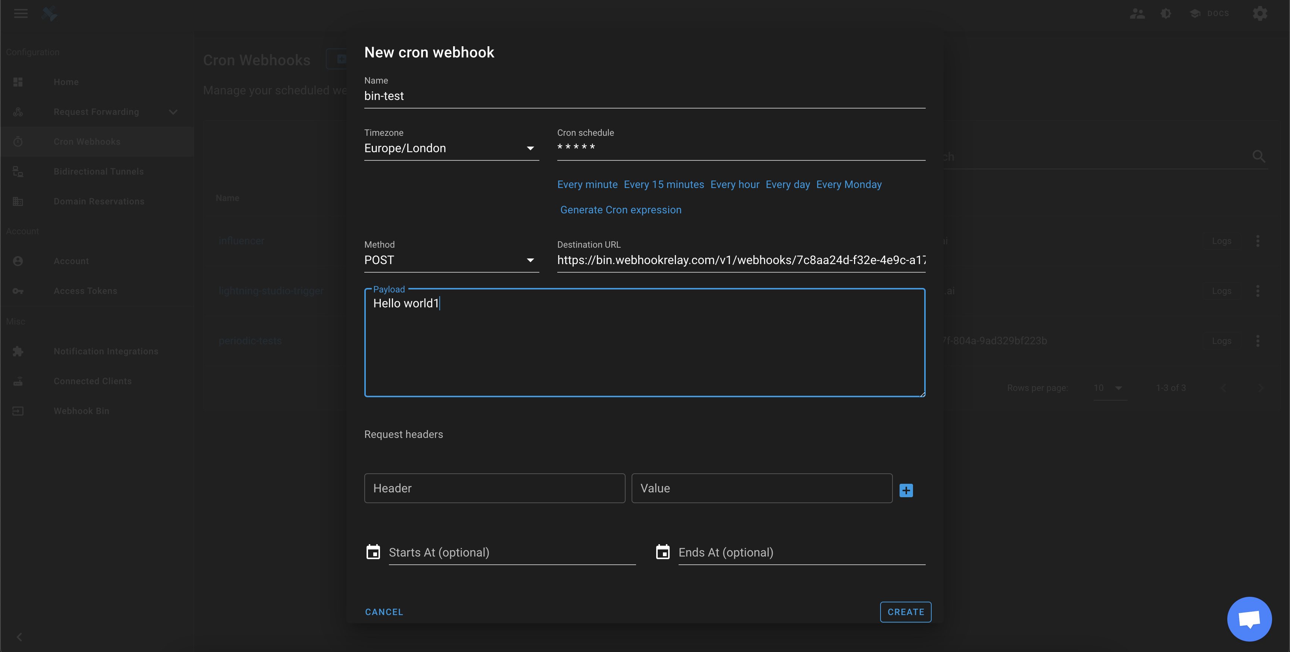Screen dimensions: 1290x652
Task: Open Rows per page dropdown
Action: (1109, 388)
